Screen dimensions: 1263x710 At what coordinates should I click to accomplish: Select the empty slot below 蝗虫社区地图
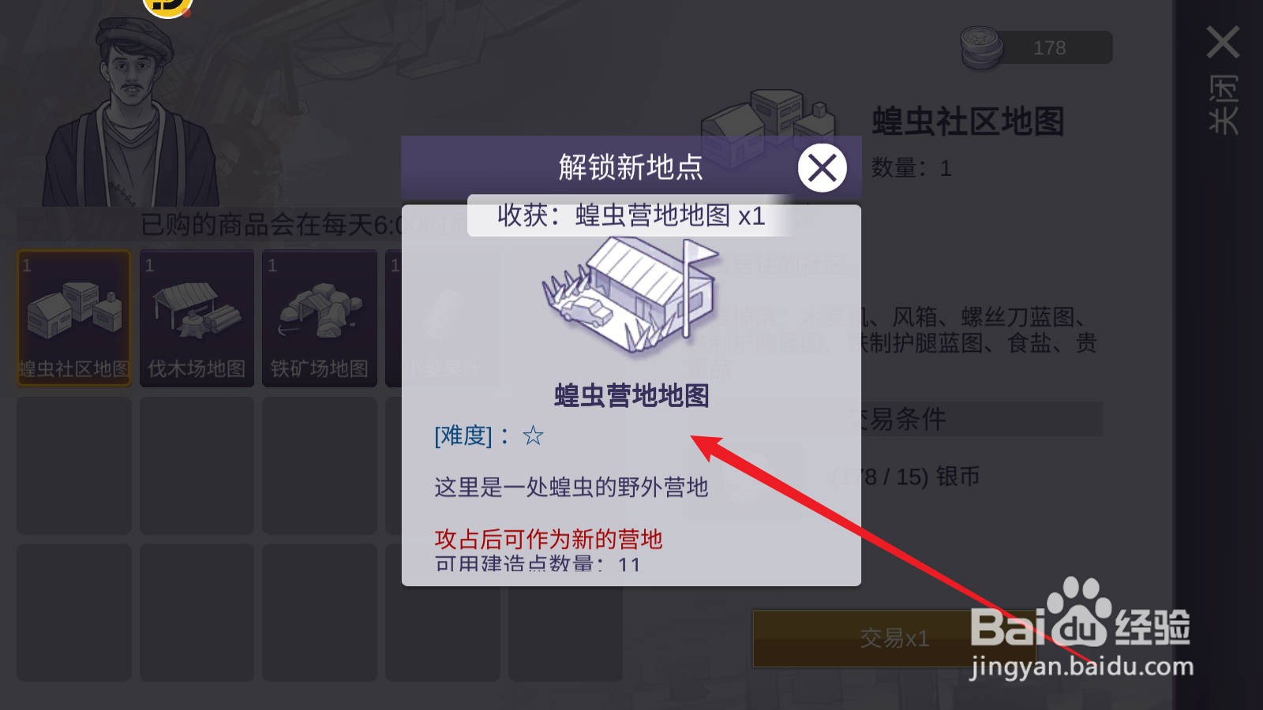74,465
